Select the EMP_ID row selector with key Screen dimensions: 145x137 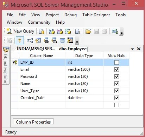click(15, 62)
